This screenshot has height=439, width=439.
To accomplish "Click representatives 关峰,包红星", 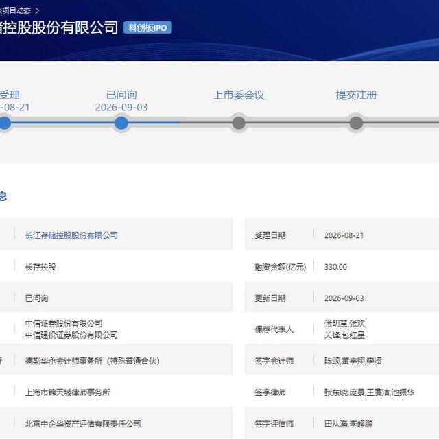I will click(x=344, y=335).
